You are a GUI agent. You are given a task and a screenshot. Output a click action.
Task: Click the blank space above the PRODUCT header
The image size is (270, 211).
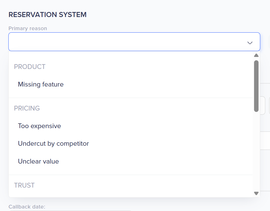(x=131, y=57)
